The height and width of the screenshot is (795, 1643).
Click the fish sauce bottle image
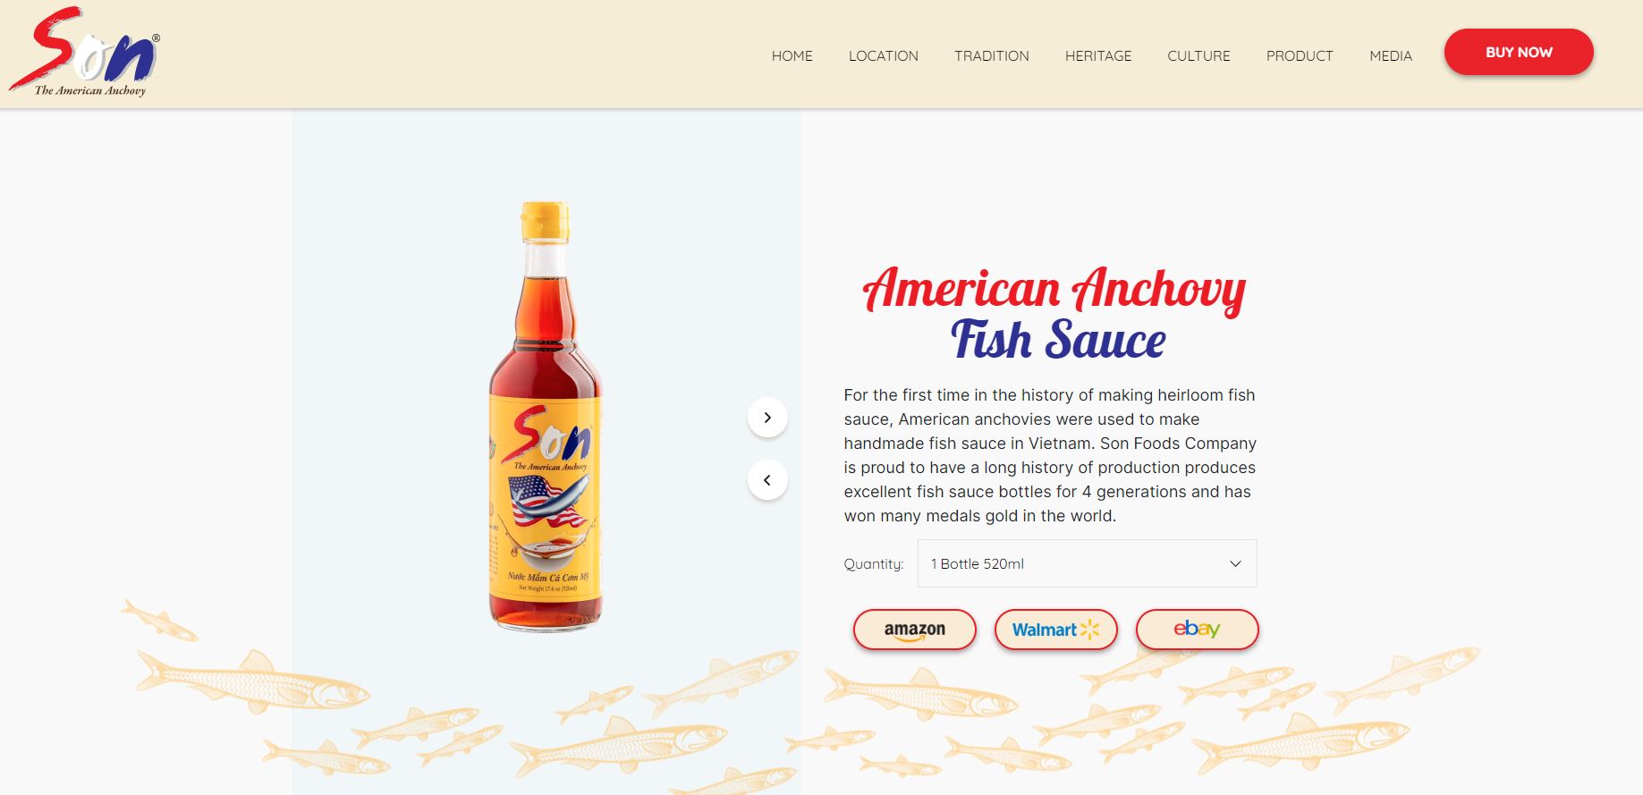click(x=546, y=417)
